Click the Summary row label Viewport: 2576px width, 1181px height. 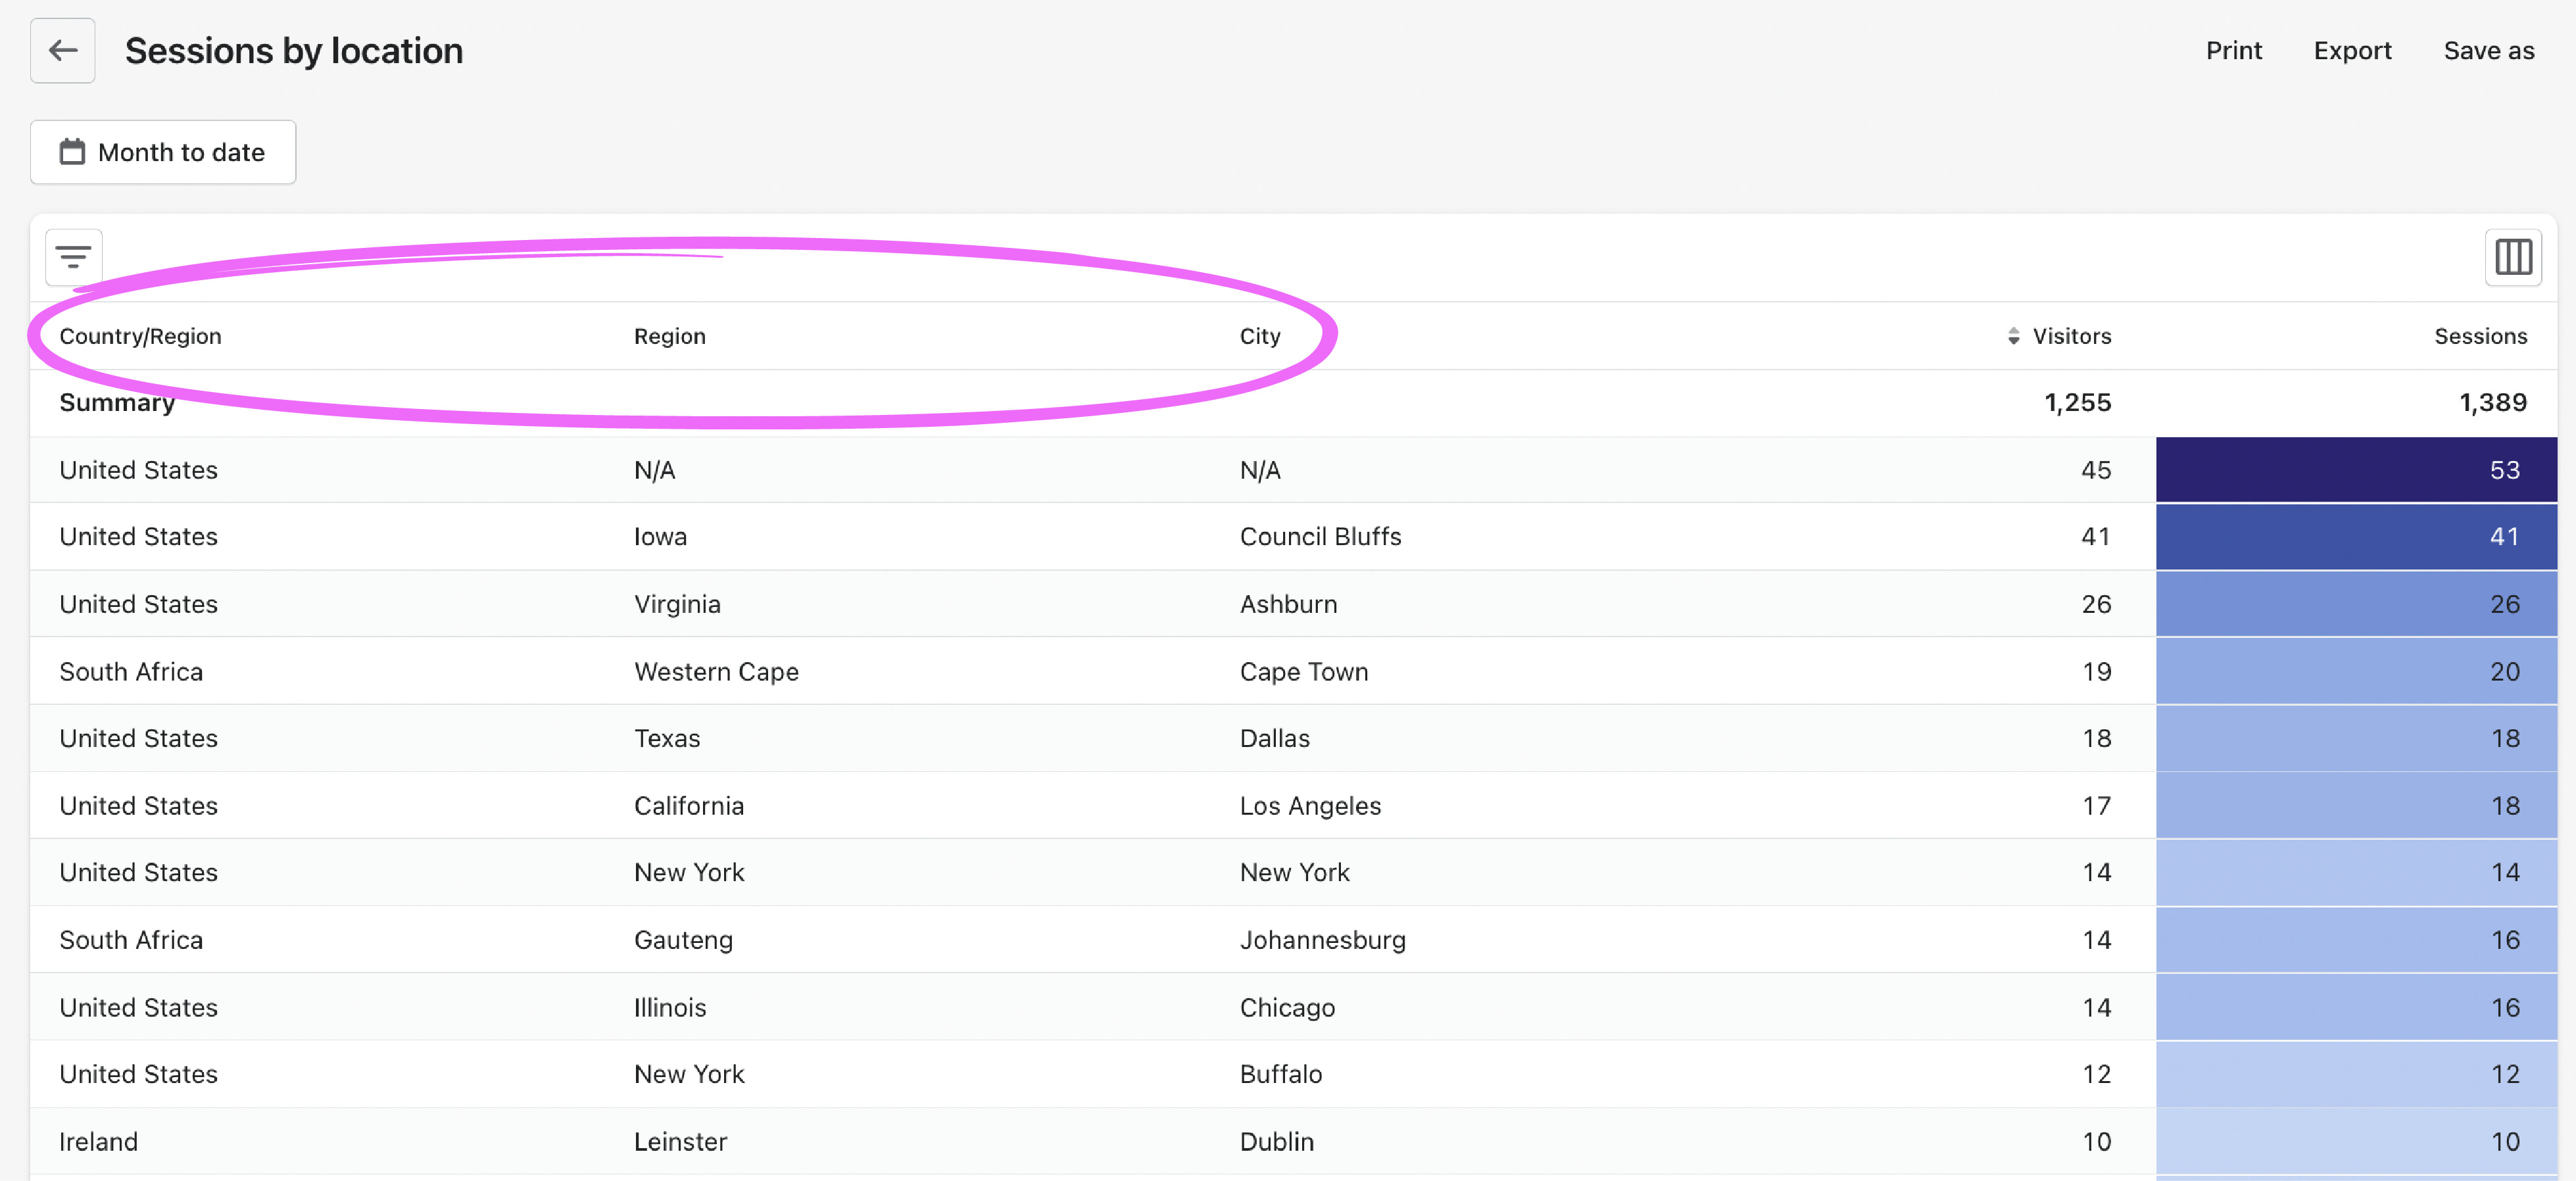[x=116, y=403]
